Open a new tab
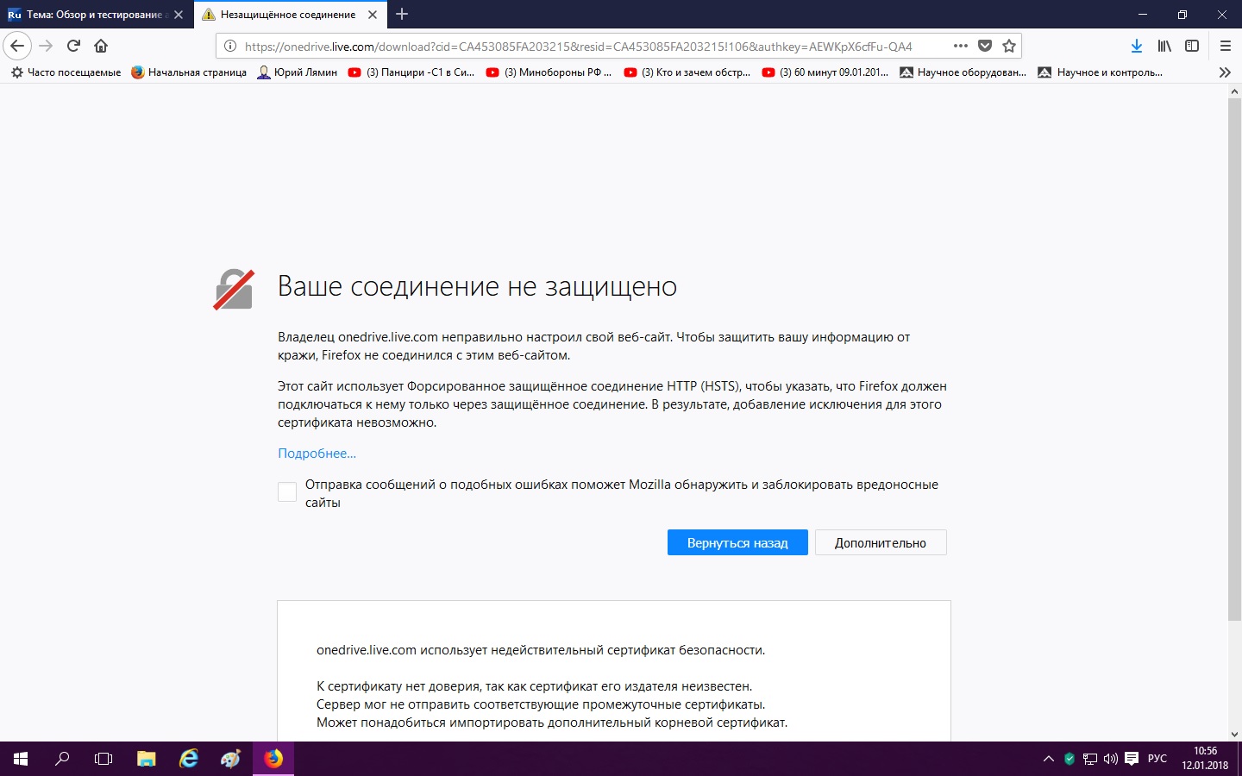 coord(402,14)
